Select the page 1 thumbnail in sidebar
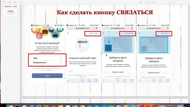 point(10,12)
